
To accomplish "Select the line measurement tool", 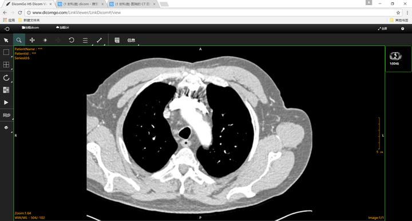I will 100,40.
